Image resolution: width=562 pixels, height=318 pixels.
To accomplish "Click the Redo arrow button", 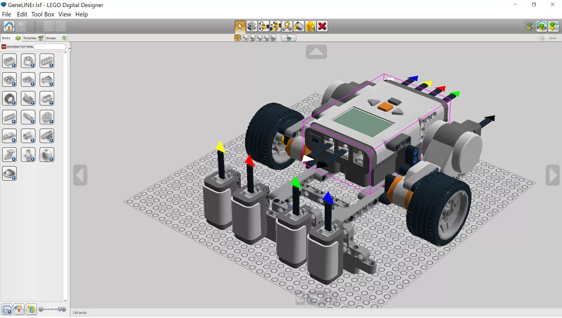I will click(60, 26).
